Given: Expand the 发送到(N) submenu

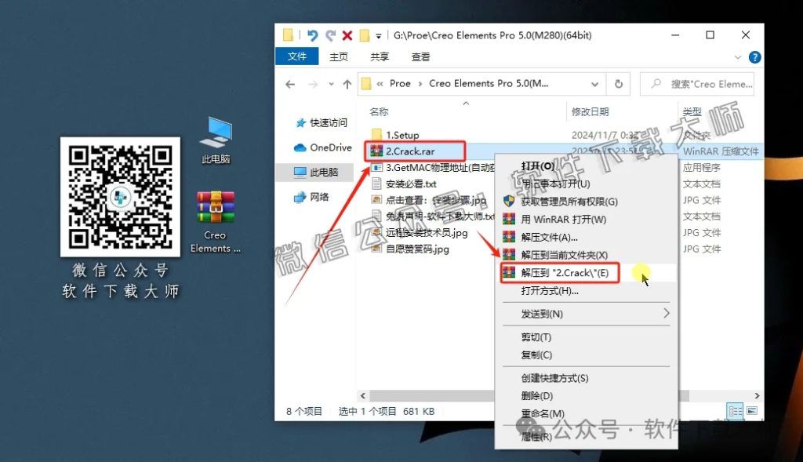Looking at the screenshot, I should (x=586, y=314).
